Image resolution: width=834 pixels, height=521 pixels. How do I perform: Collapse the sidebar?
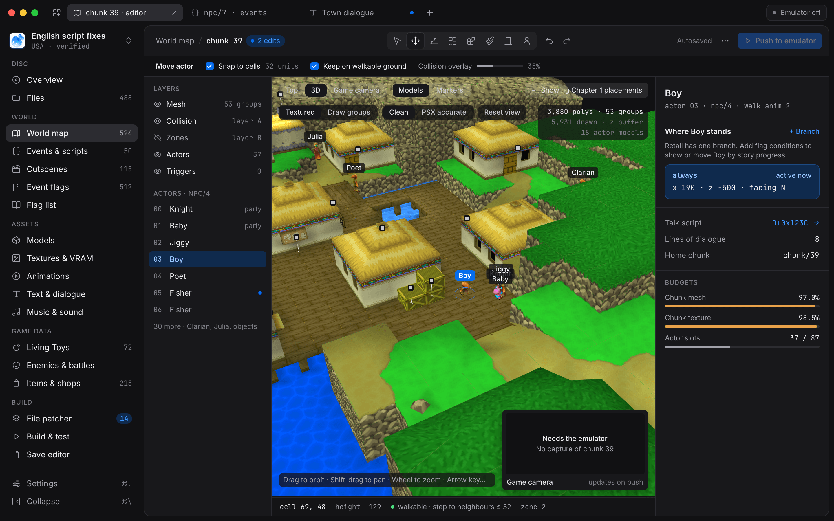pos(72,501)
